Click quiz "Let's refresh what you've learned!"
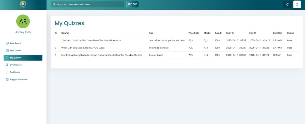Viewport: 305px width, 124px height. 166,40
